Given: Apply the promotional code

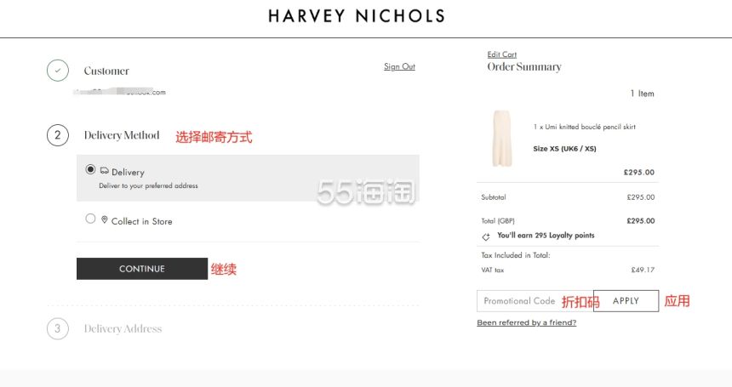Looking at the screenshot, I should pos(626,301).
